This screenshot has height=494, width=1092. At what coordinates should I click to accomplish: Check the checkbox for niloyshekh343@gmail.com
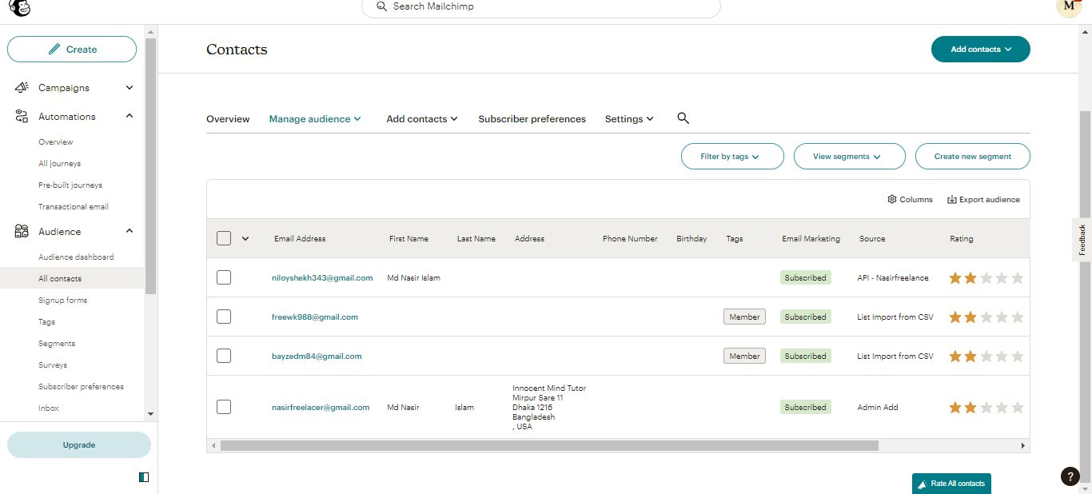(223, 277)
